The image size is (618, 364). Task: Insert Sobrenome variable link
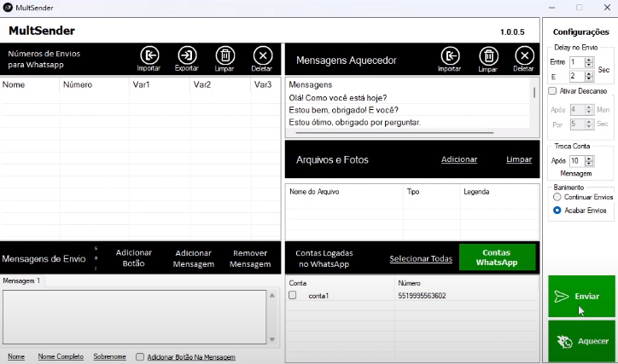click(x=109, y=356)
